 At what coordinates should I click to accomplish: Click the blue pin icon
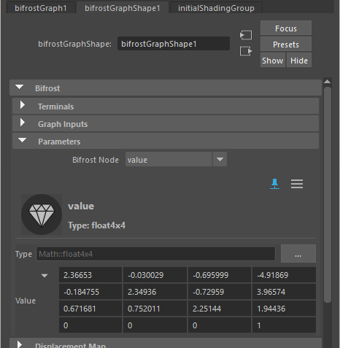(x=274, y=184)
